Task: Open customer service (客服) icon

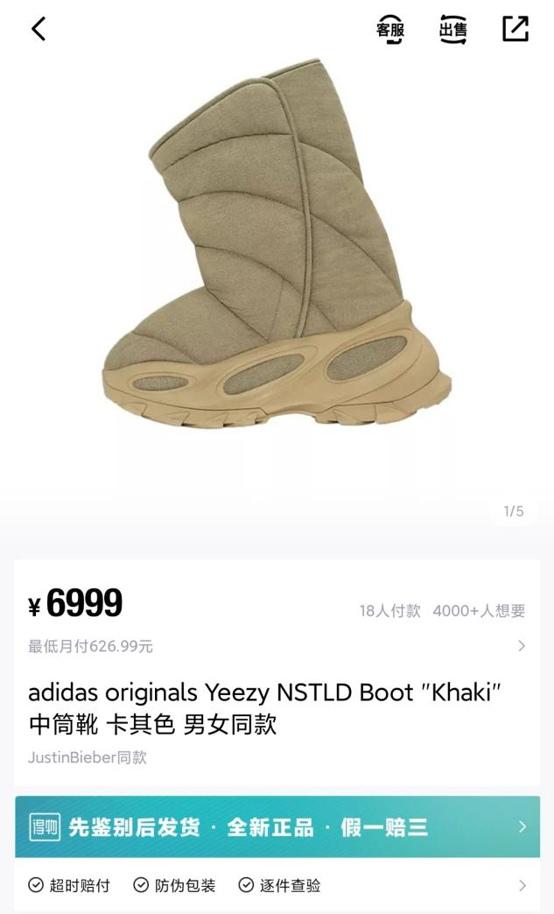Action: (x=389, y=29)
